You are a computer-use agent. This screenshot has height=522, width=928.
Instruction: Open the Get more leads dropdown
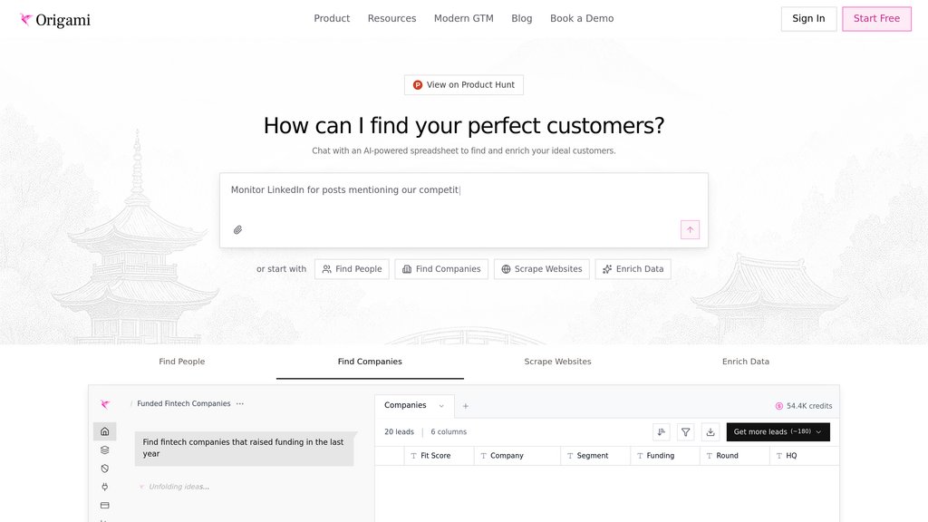pyautogui.click(x=778, y=432)
